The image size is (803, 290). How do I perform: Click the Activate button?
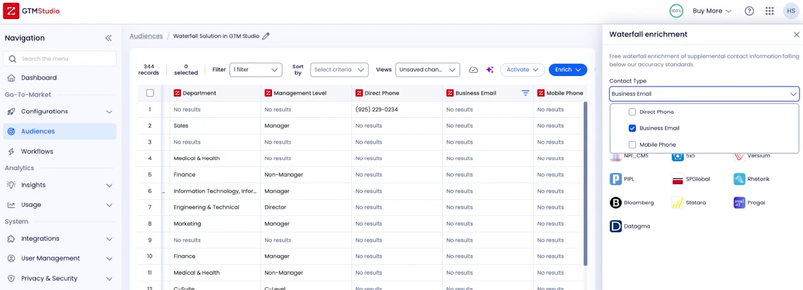pyautogui.click(x=522, y=70)
